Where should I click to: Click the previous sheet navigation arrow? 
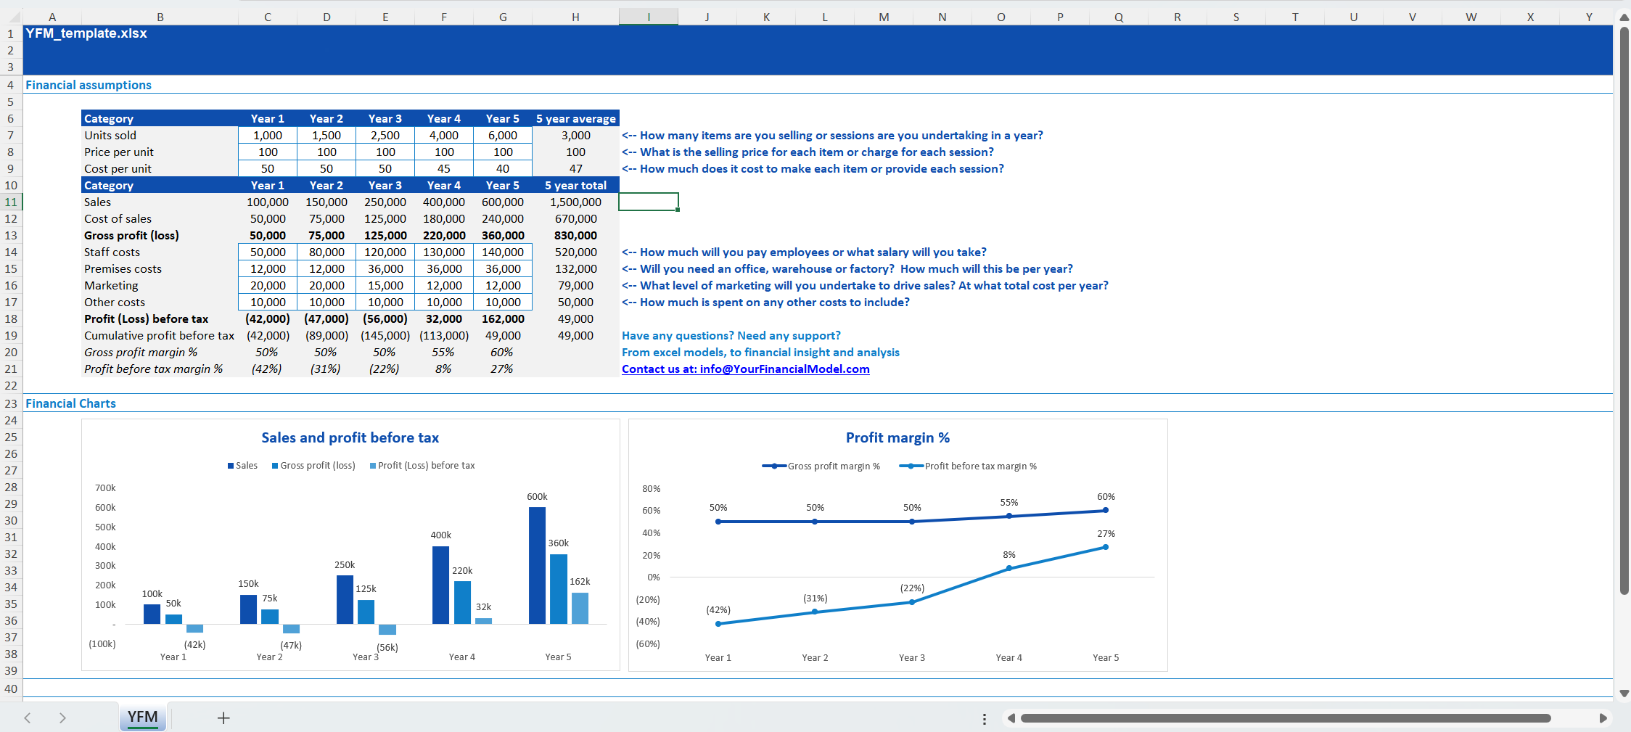coord(28,717)
